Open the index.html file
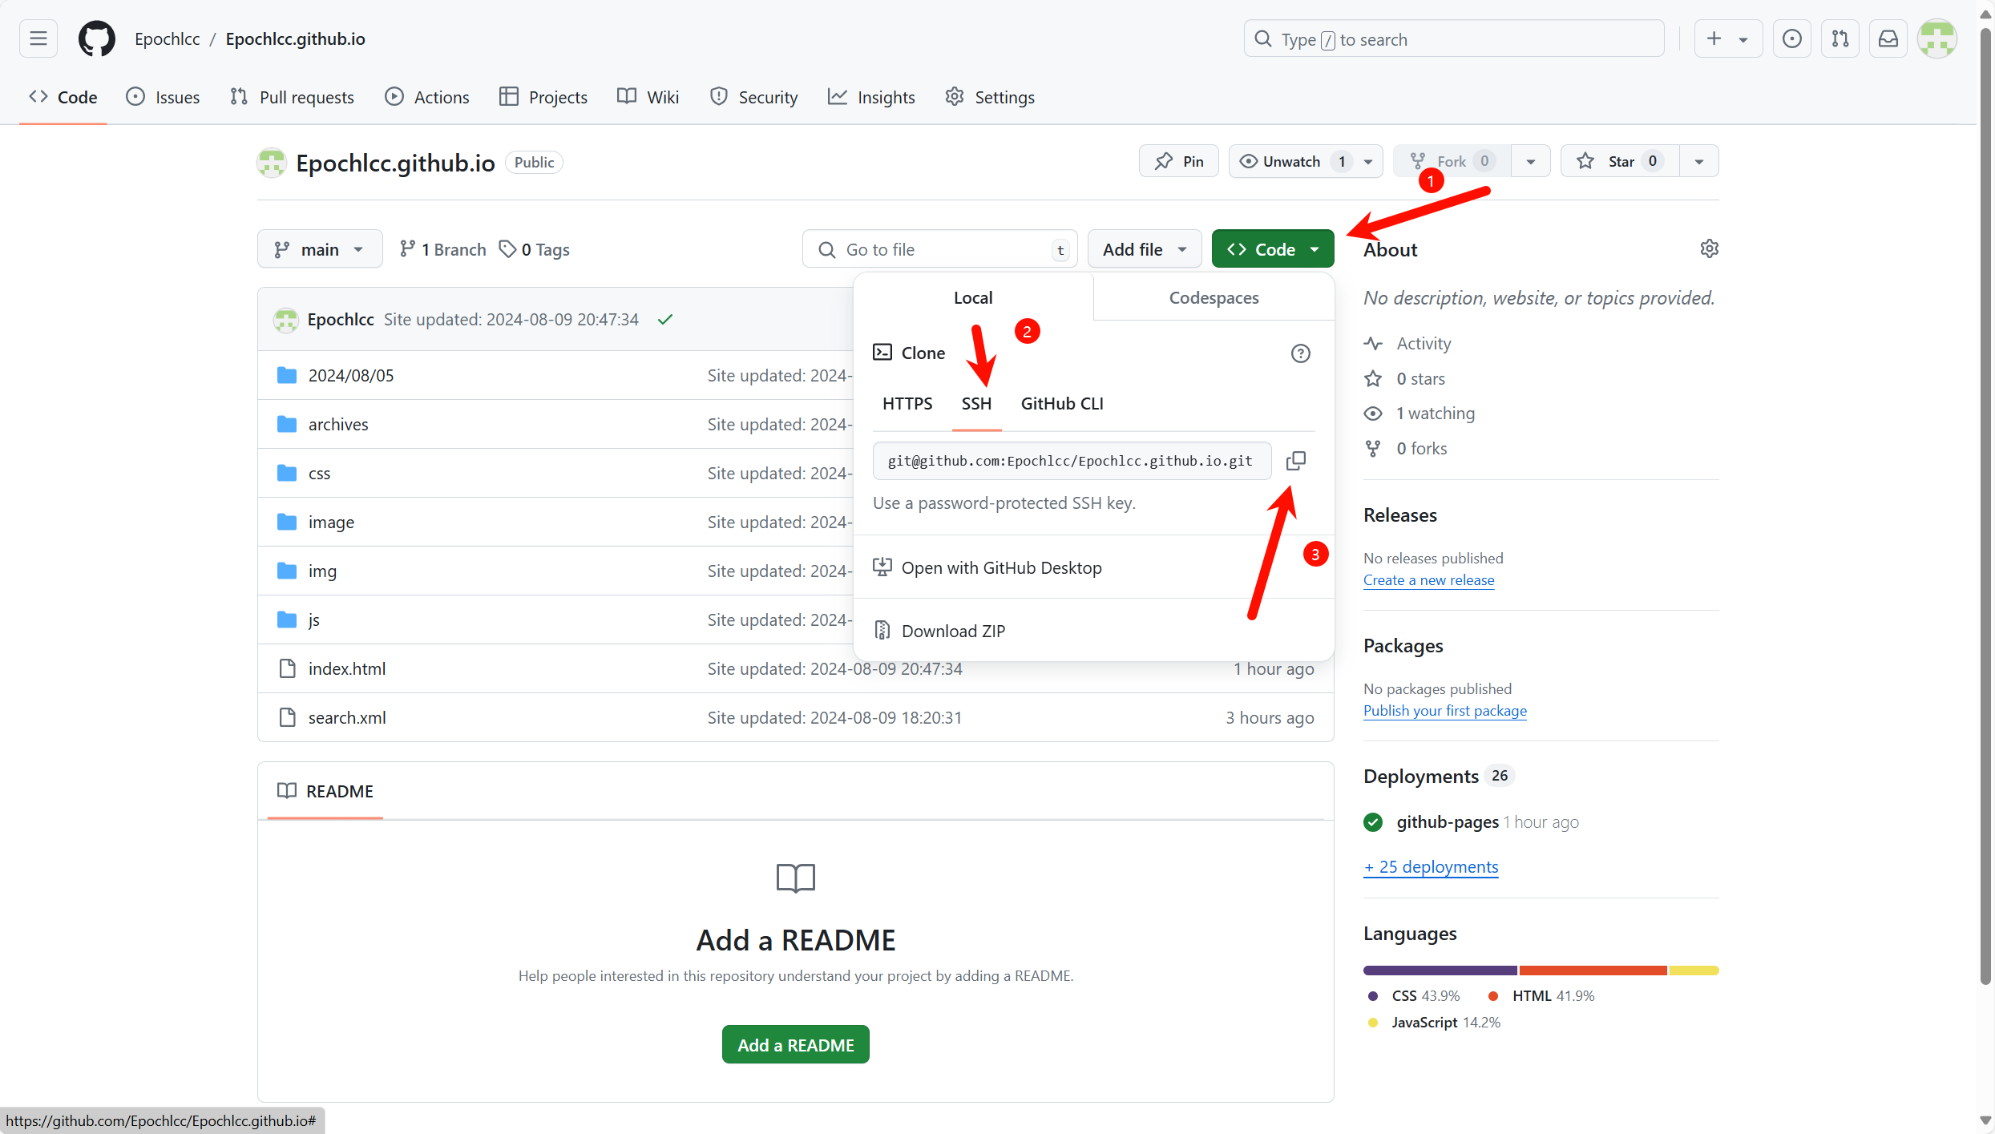 [x=347, y=668]
